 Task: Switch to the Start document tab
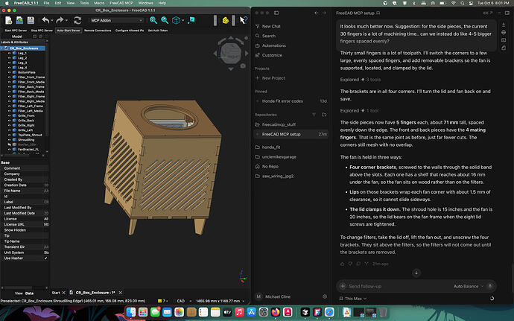pyautogui.click(x=56, y=293)
